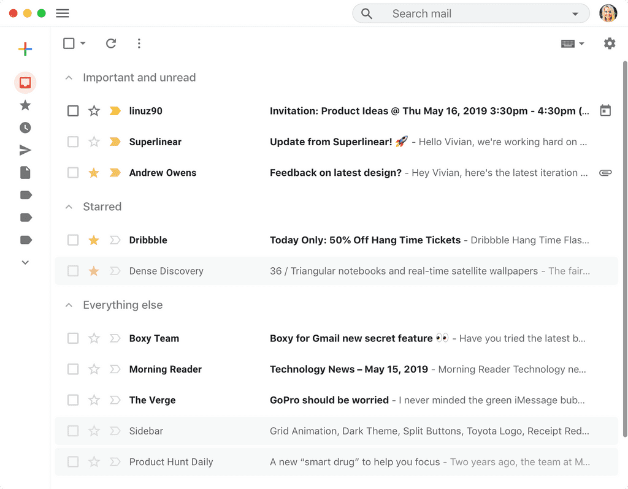
Task: Mark the Boxy Team email as important
Action: click(115, 338)
